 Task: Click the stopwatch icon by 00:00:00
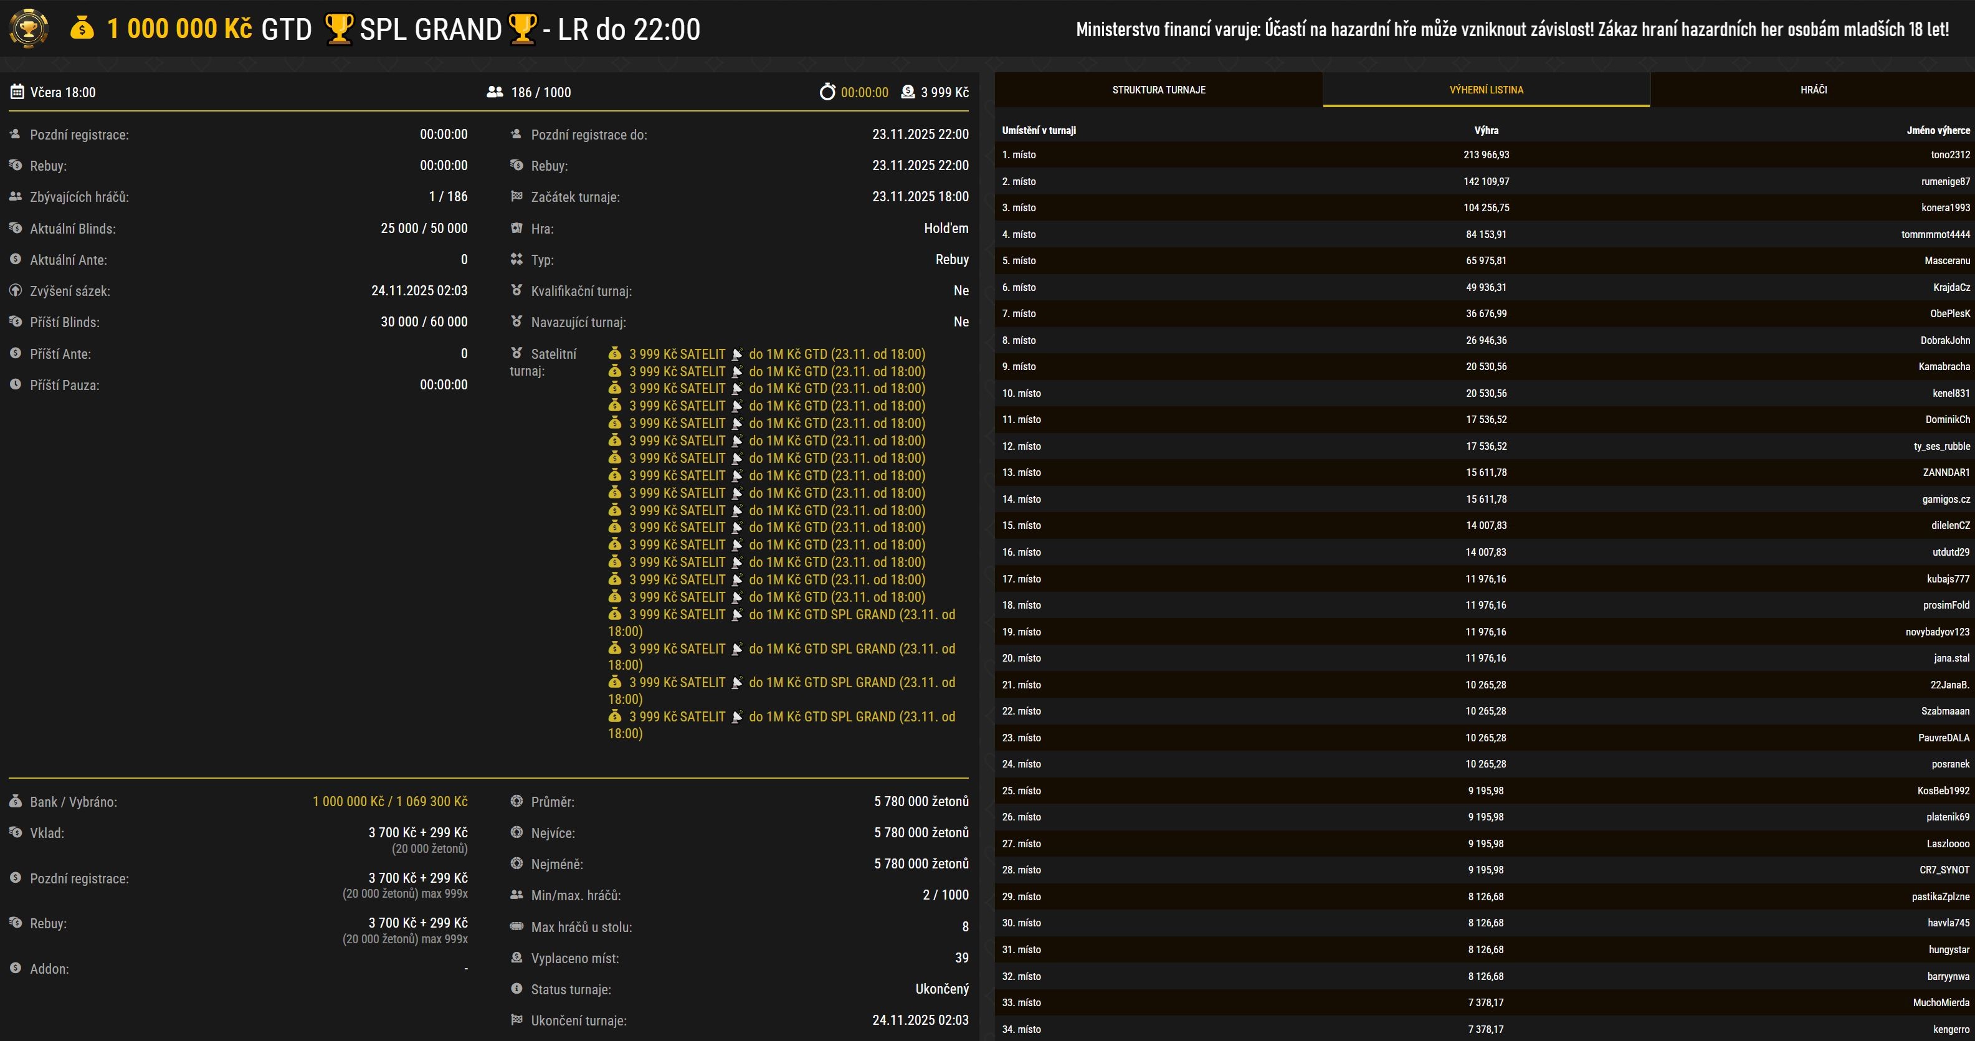tap(827, 92)
